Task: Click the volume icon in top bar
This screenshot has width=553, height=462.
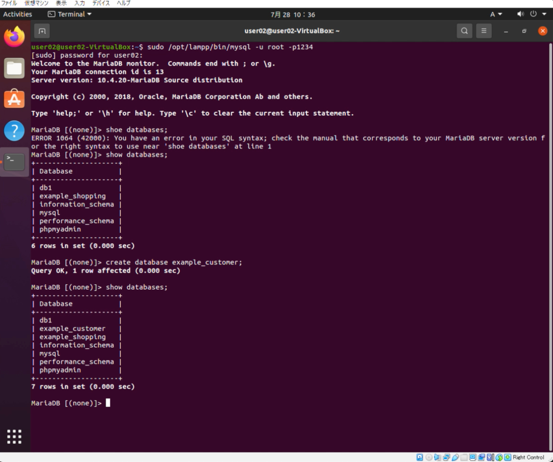Action: click(x=520, y=14)
